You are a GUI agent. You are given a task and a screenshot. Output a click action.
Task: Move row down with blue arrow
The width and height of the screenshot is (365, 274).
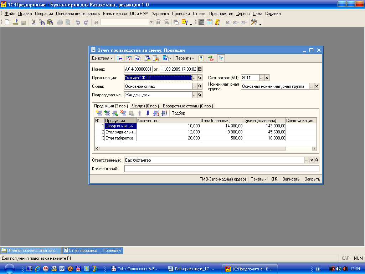pyautogui.click(x=148, y=113)
